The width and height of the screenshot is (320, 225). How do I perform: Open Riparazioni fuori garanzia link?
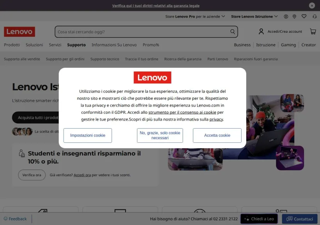[x=256, y=59]
